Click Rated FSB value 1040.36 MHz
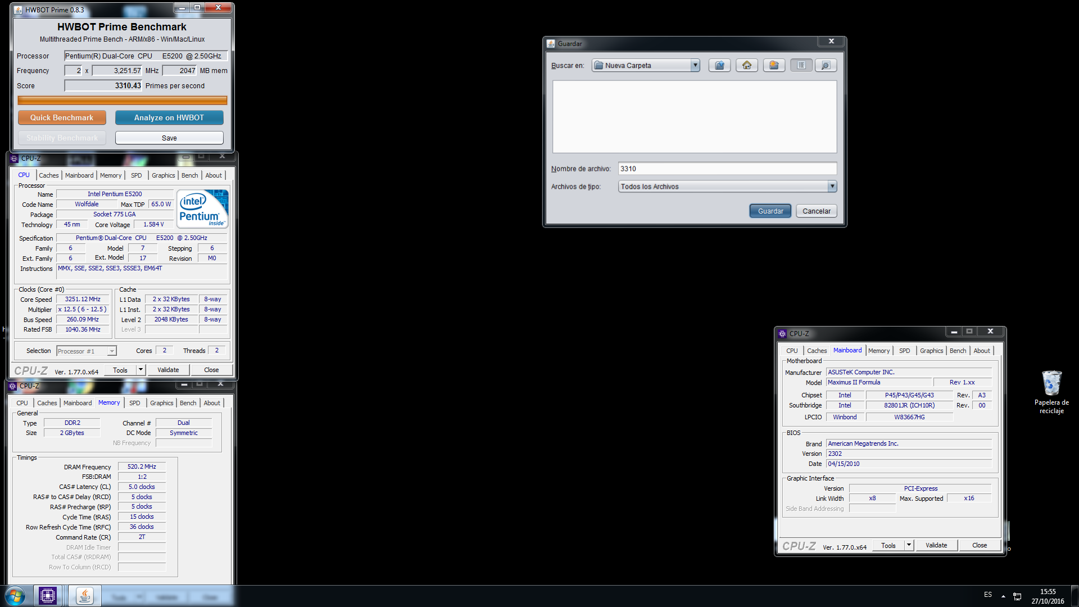 [83, 329]
